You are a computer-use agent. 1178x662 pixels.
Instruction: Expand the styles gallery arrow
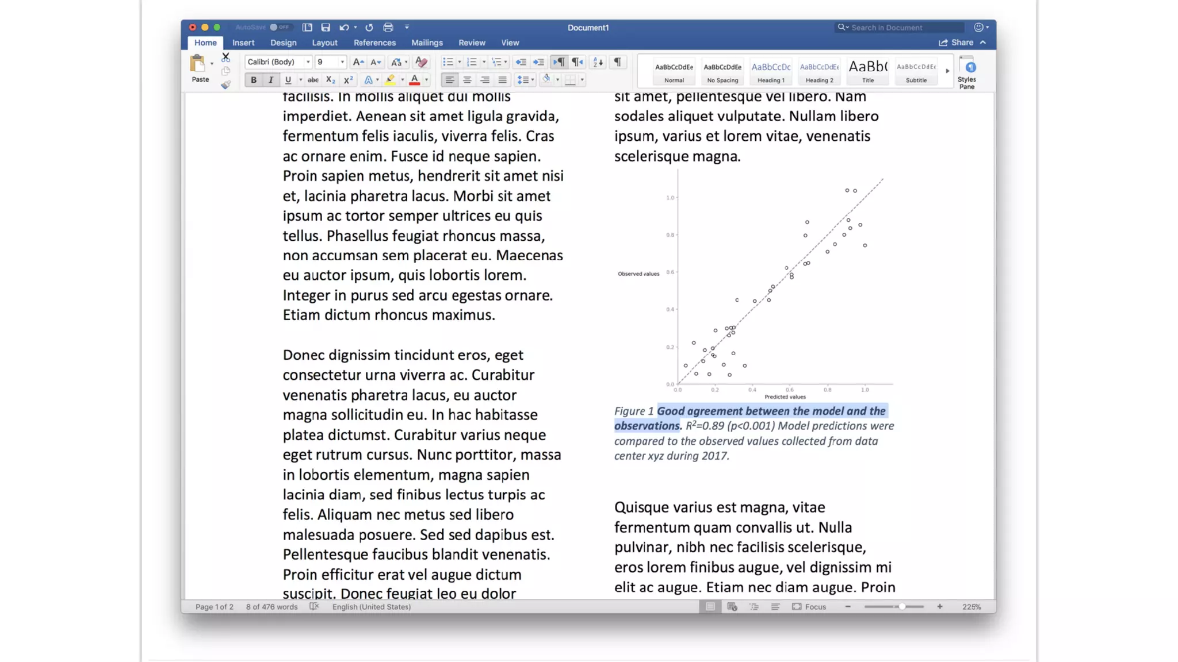(x=947, y=71)
